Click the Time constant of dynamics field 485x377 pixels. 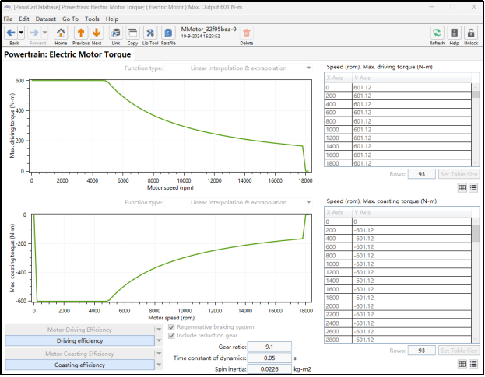click(269, 358)
